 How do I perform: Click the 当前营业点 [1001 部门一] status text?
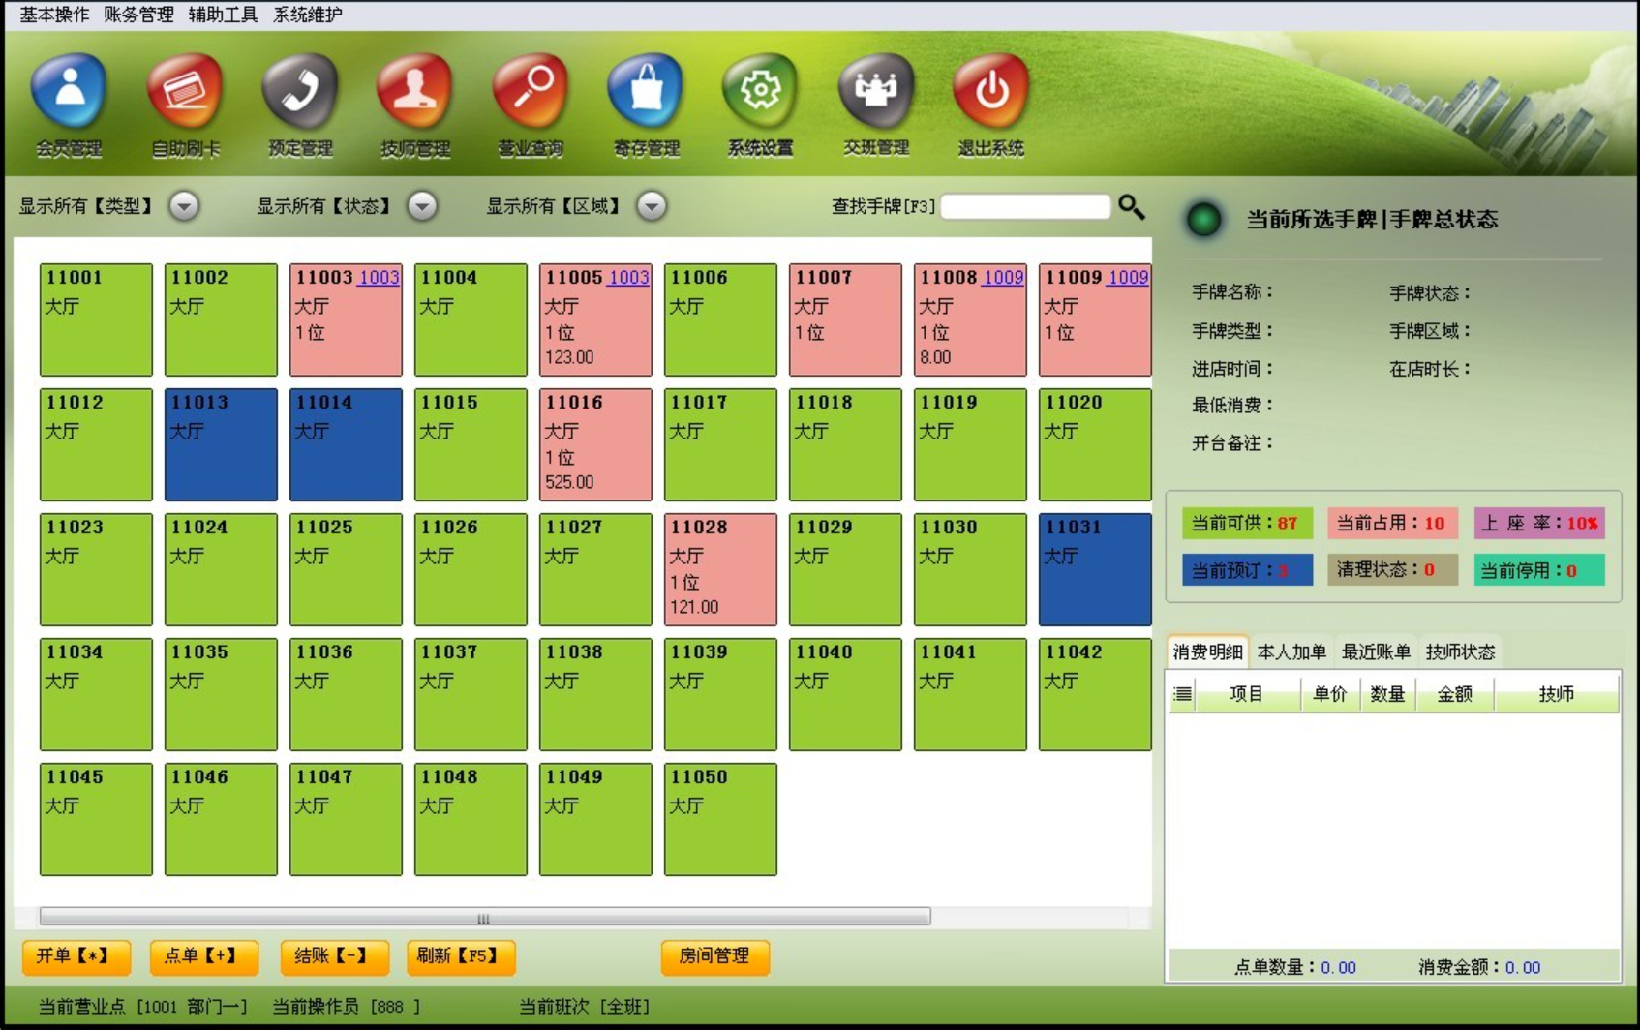(143, 1007)
